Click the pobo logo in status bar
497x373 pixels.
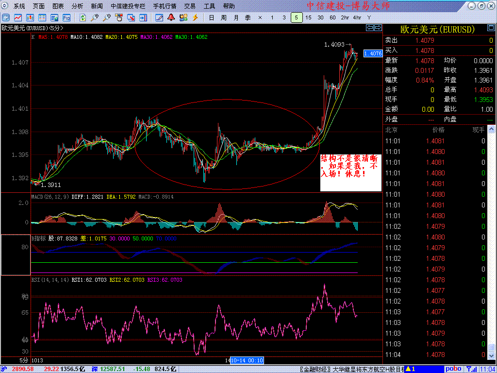point(454,369)
